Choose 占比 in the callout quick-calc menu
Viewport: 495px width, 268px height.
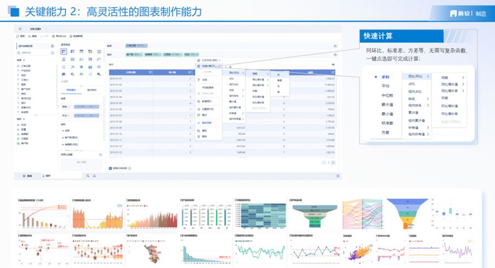[412, 84]
